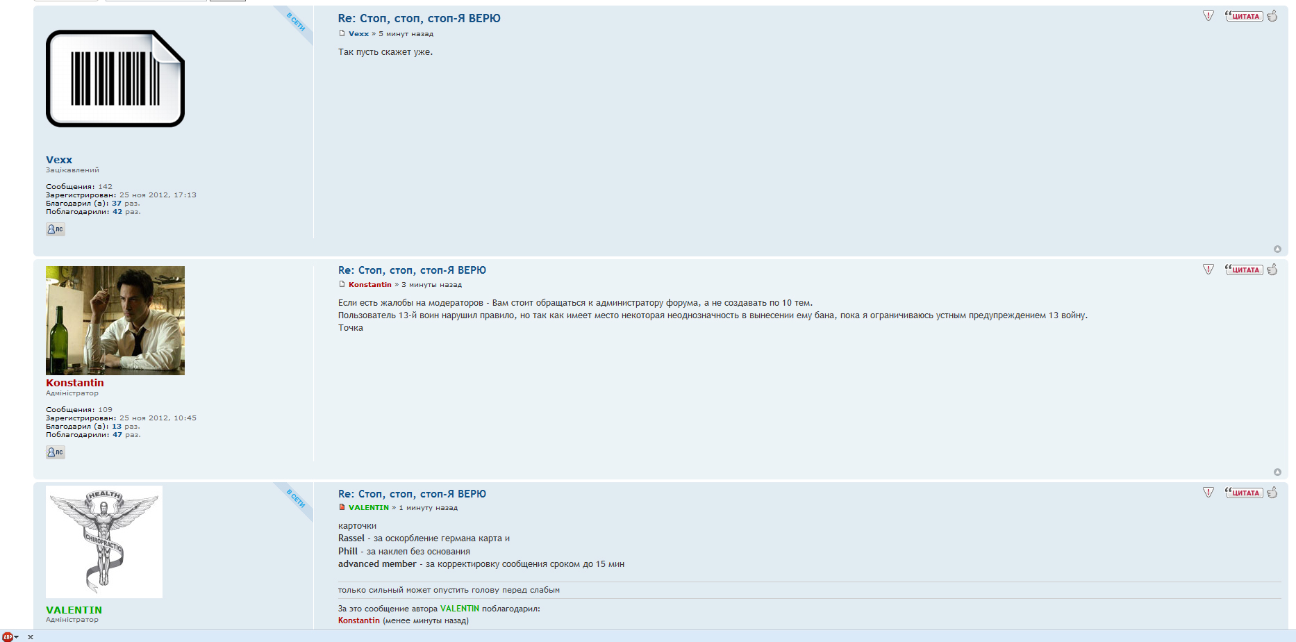Quote VALENTIN's post using the ЦИТАТА button
The image size is (1296, 642).
coord(1244,493)
